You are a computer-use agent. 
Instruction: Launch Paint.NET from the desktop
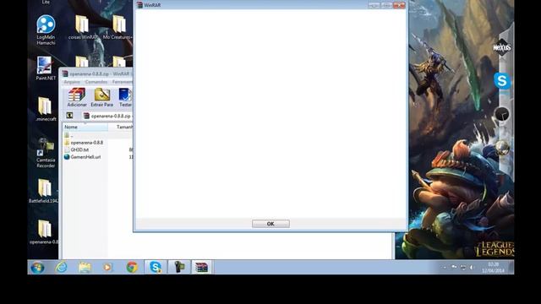pyautogui.click(x=46, y=68)
